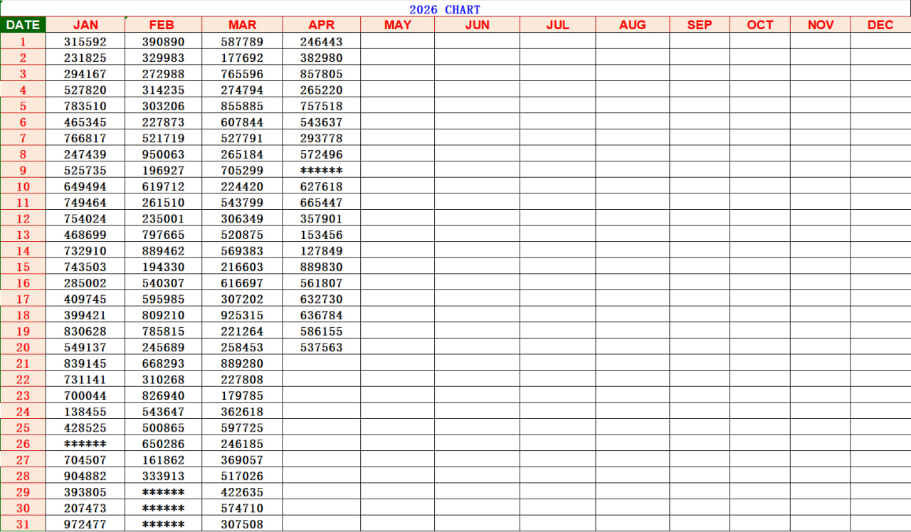Click the DEC column header

pyautogui.click(x=880, y=25)
